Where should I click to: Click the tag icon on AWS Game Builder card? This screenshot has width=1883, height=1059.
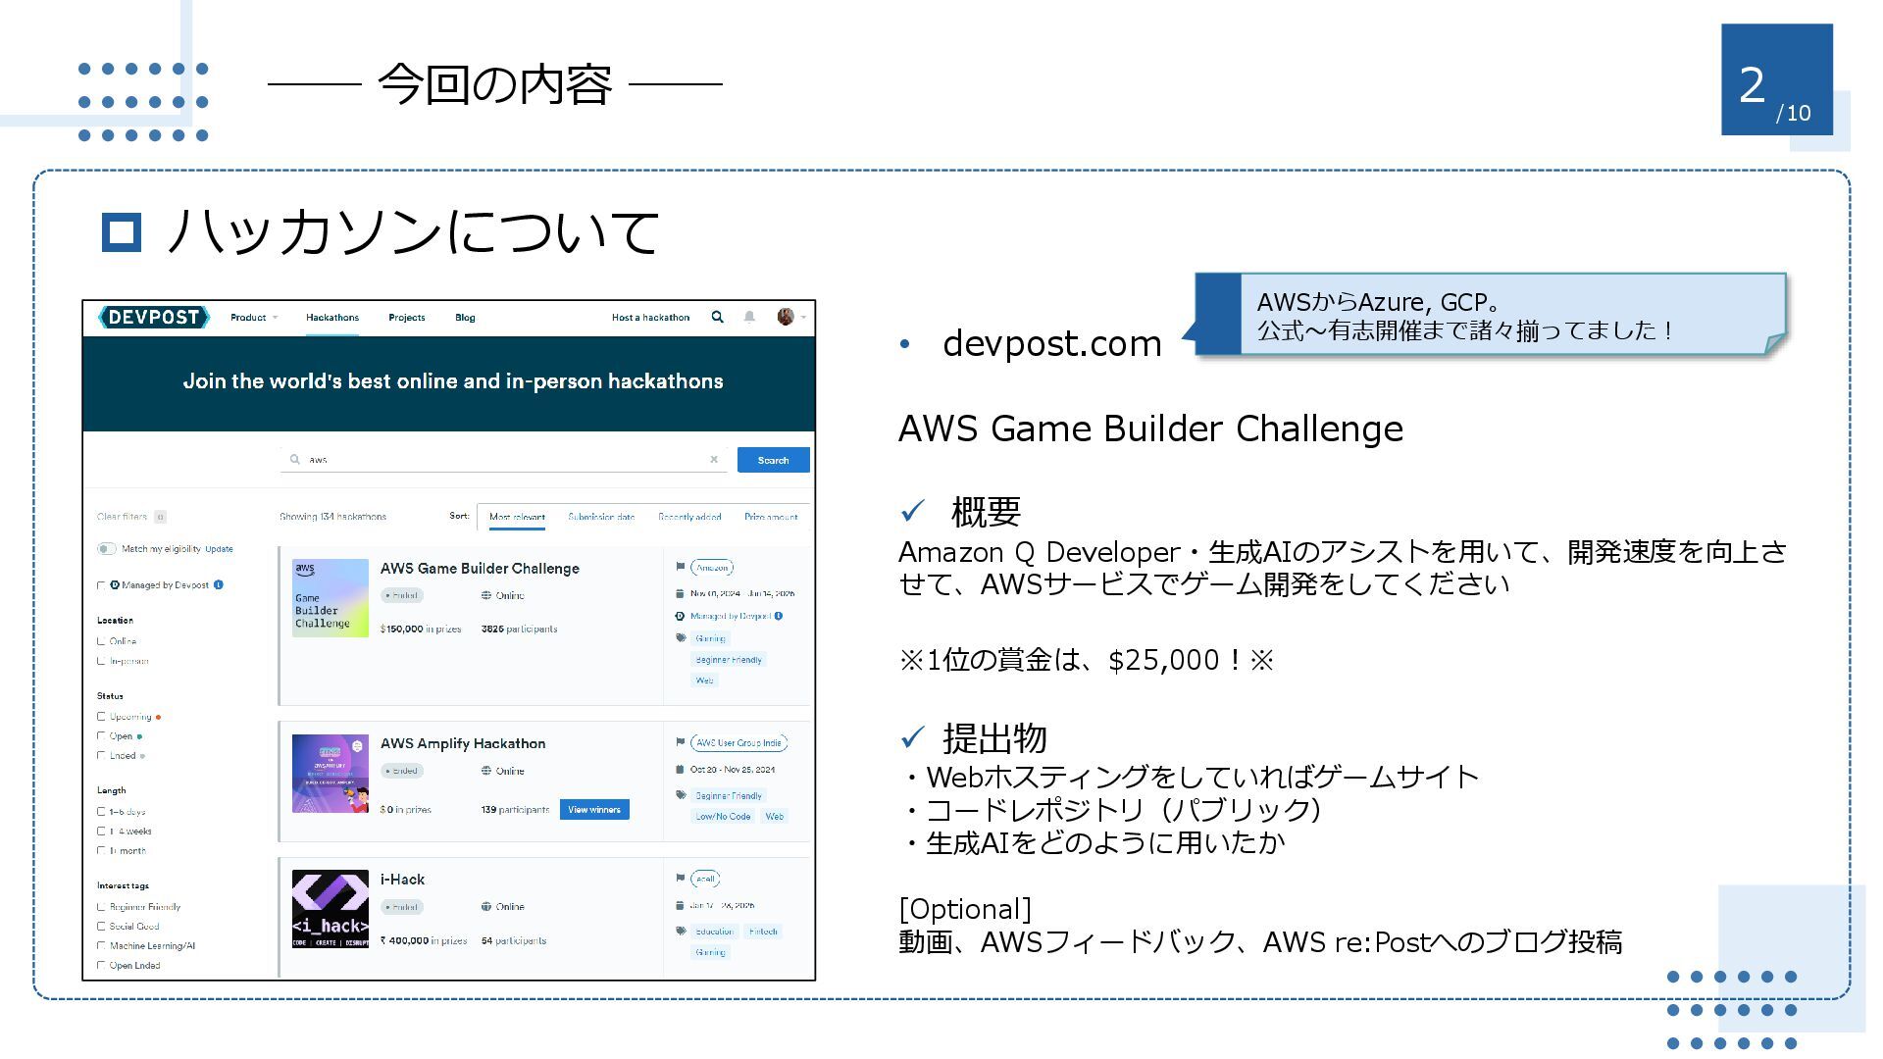680,638
